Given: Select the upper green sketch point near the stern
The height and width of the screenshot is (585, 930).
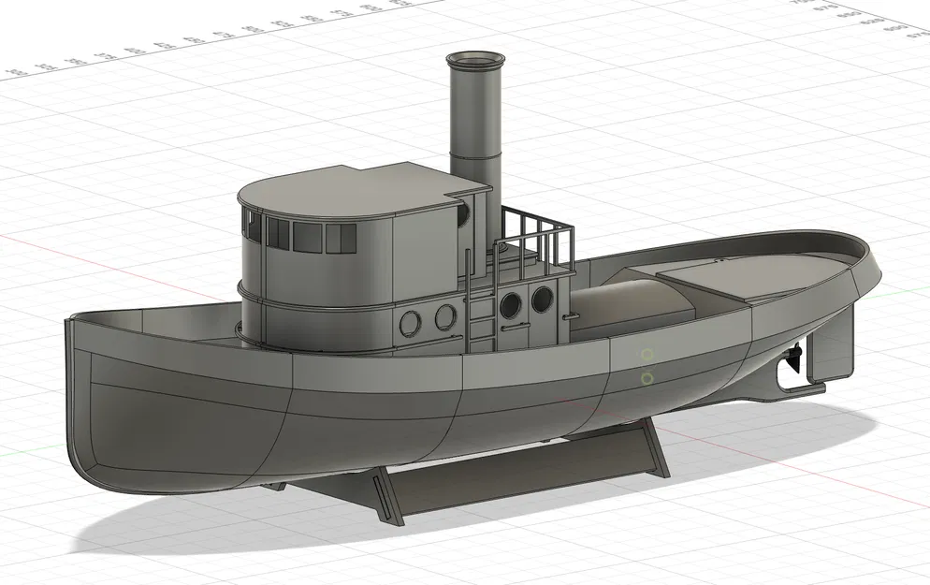Looking at the screenshot, I should 647,354.
